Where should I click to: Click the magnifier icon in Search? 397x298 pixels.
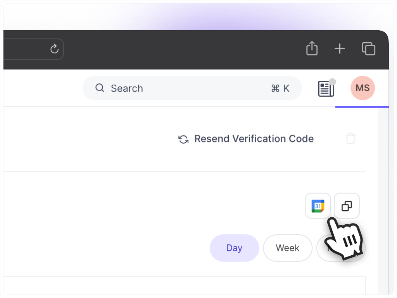point(100,88)
